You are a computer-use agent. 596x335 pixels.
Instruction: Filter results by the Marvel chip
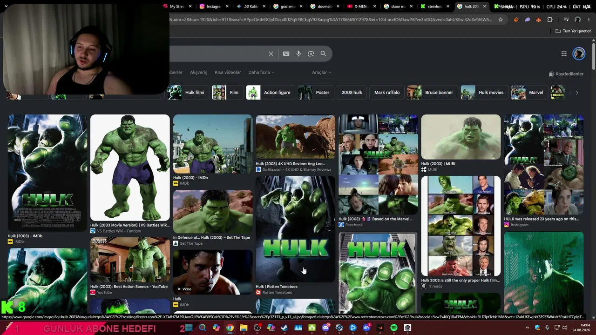click(529, 93)
